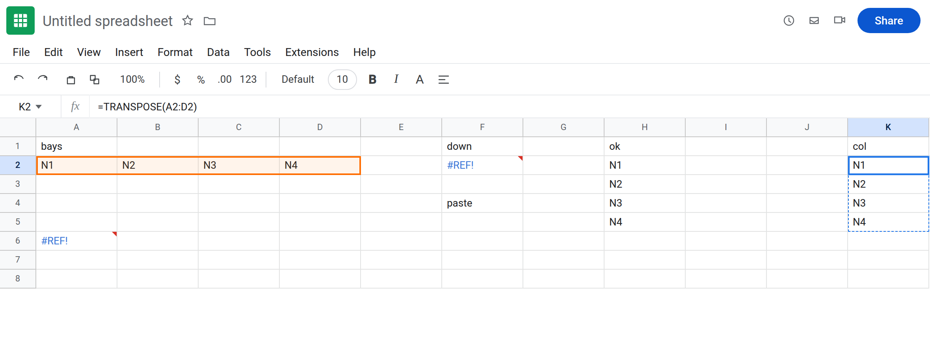
Task: Star the Untitled spreadsheet
Action: coord(188,20)
